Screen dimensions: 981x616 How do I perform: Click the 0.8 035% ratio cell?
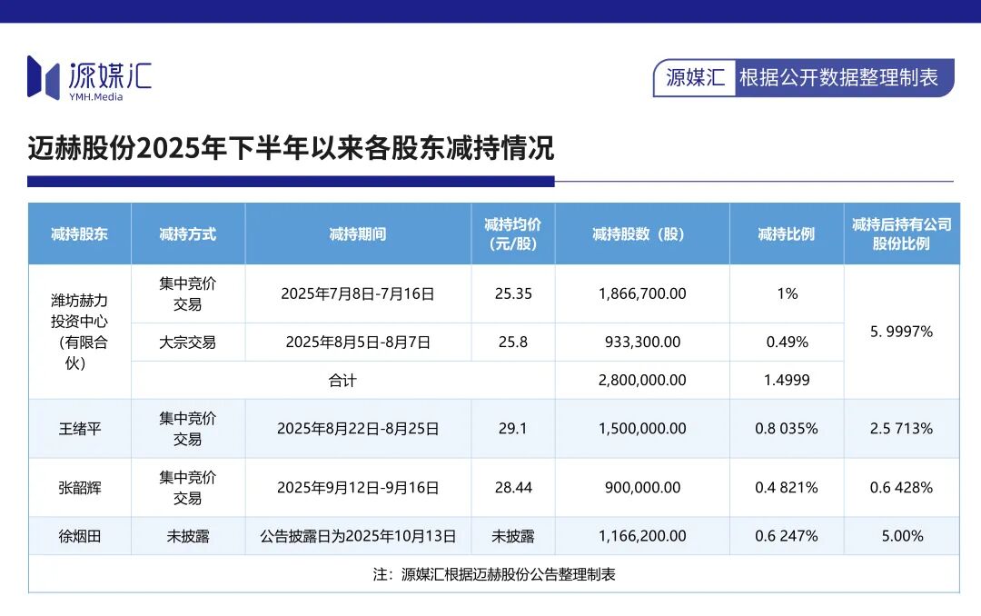787,429
